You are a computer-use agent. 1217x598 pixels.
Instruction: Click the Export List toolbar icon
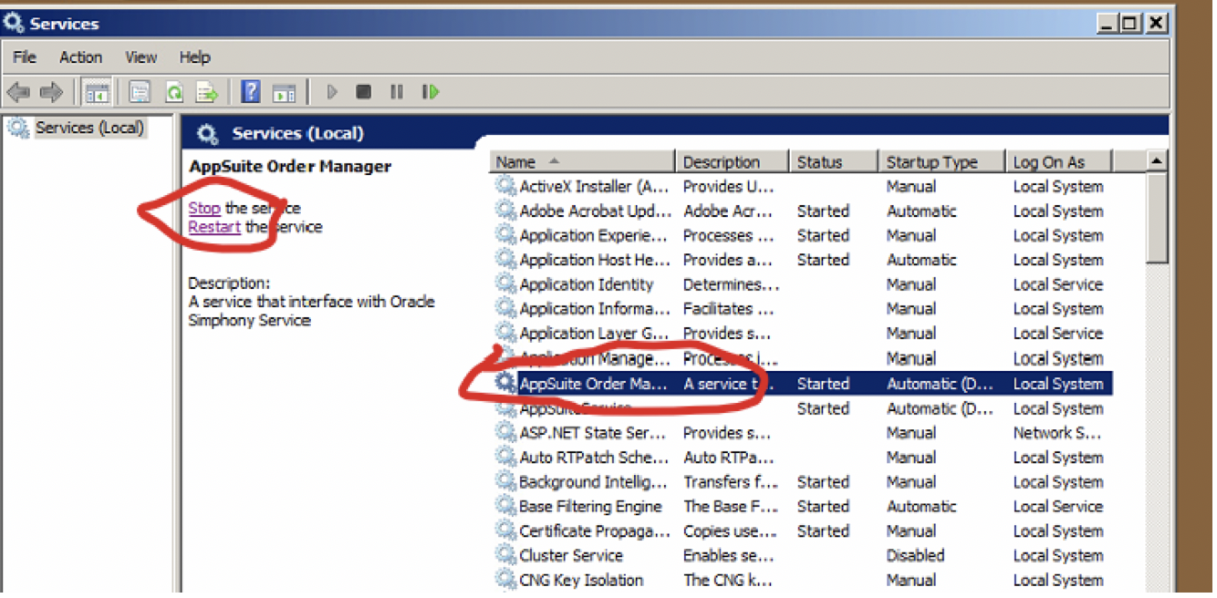[x=207, y=92]
